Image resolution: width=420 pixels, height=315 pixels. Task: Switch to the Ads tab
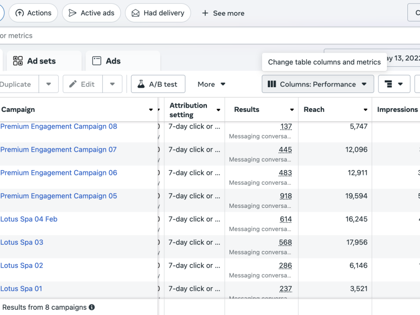coord(113,61)
